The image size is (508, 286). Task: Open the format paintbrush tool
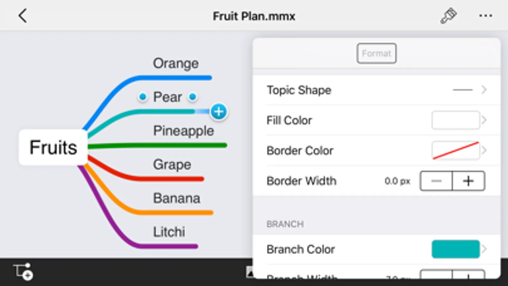pyautogui.click(x=448, y=16)
